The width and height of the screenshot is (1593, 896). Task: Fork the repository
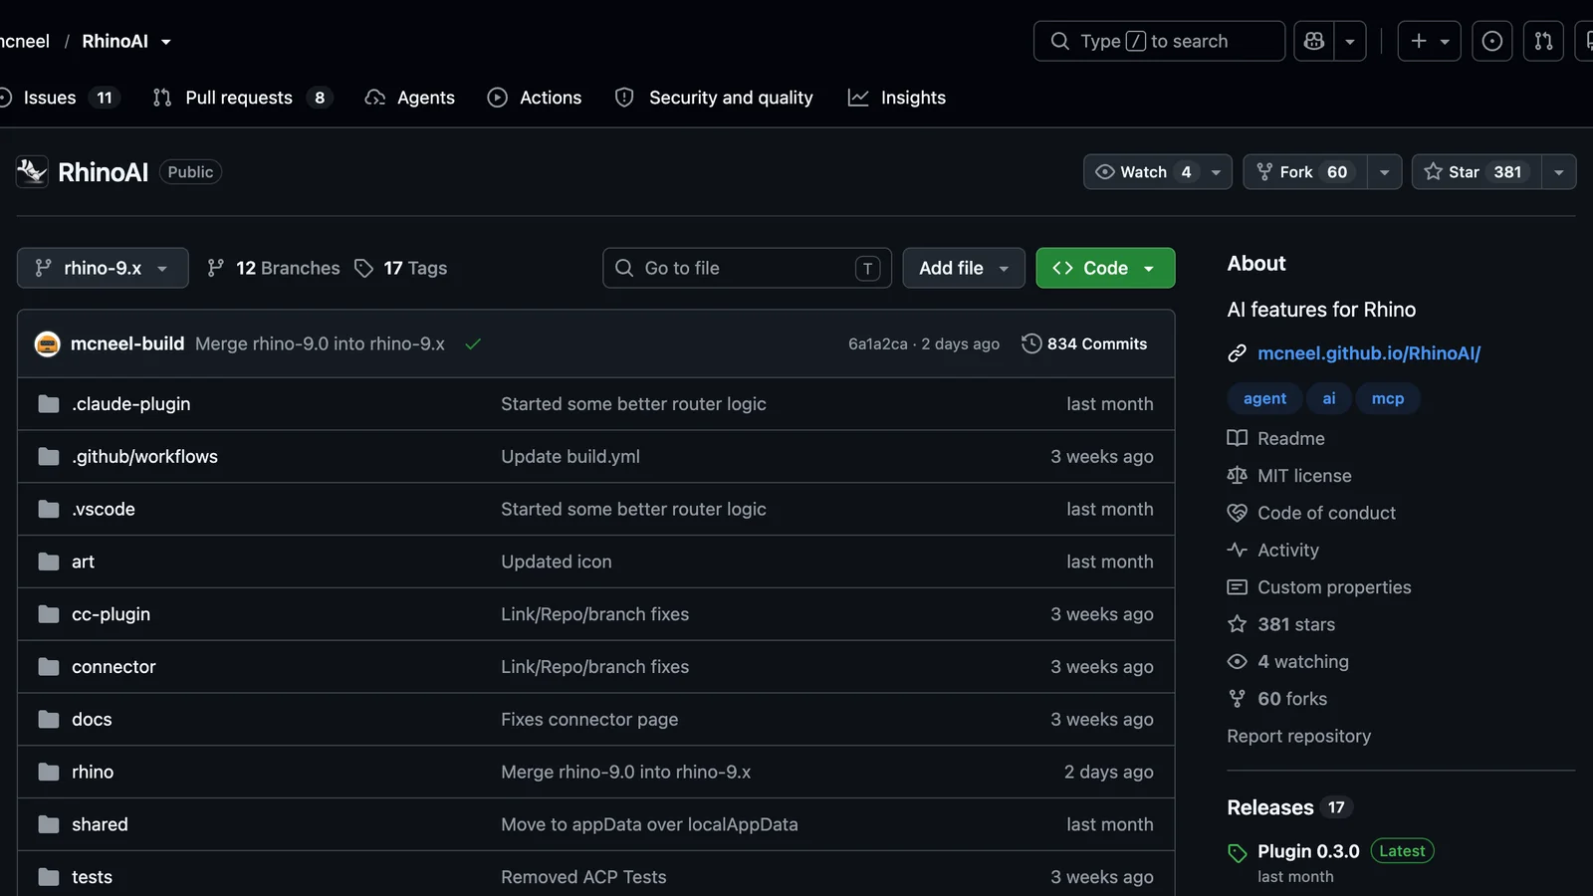tap(1304, 172)
